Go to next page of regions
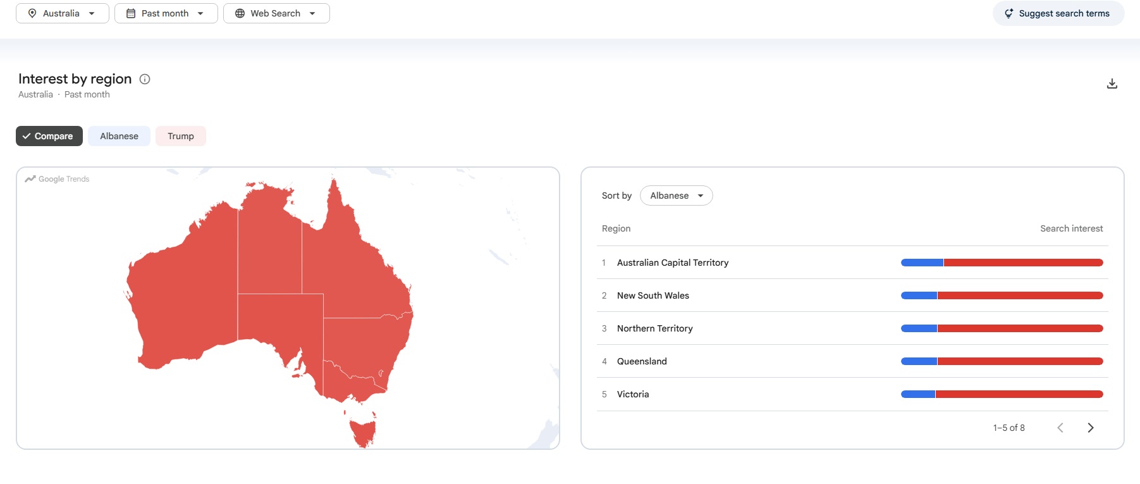This screenshot has width=1140, height=484. pyautogui.click(x=1091, y=428)
